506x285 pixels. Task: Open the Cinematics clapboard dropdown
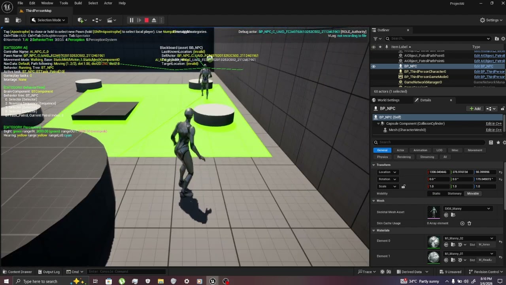click(112, 20)
